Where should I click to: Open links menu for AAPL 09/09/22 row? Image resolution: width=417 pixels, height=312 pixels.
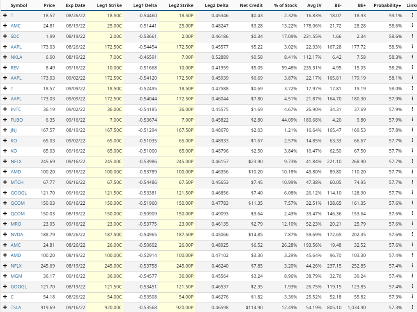coord(412,98)
